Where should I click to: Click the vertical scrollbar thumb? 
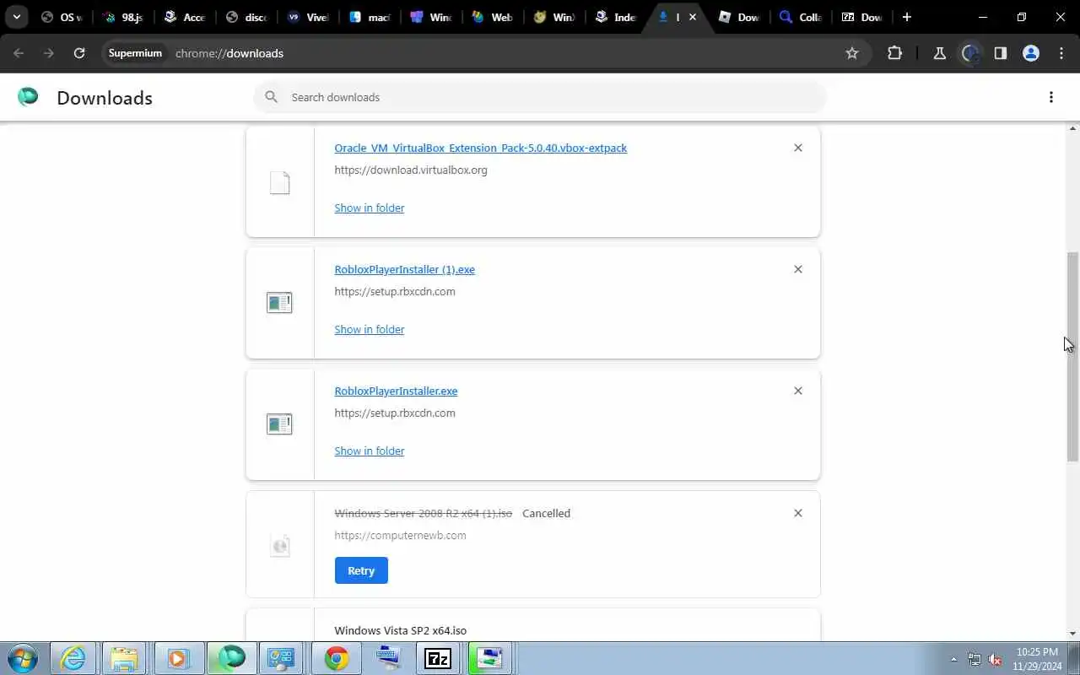pos(1073,356)
